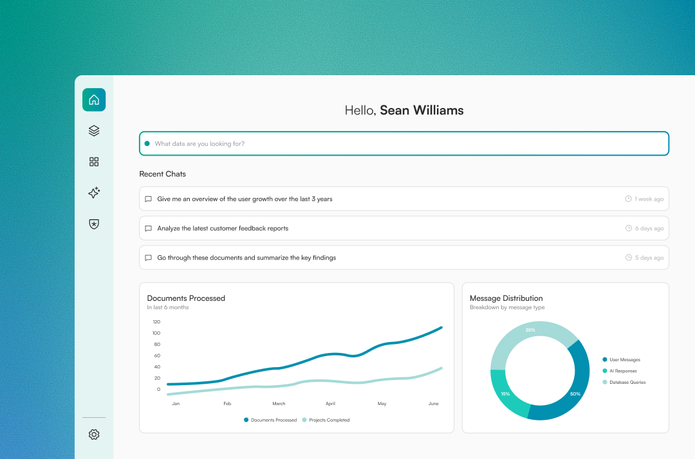Open the Recent Chats section heading

point(162,174)
